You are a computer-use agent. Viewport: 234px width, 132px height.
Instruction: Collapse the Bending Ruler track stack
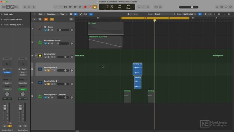point(36,56)
